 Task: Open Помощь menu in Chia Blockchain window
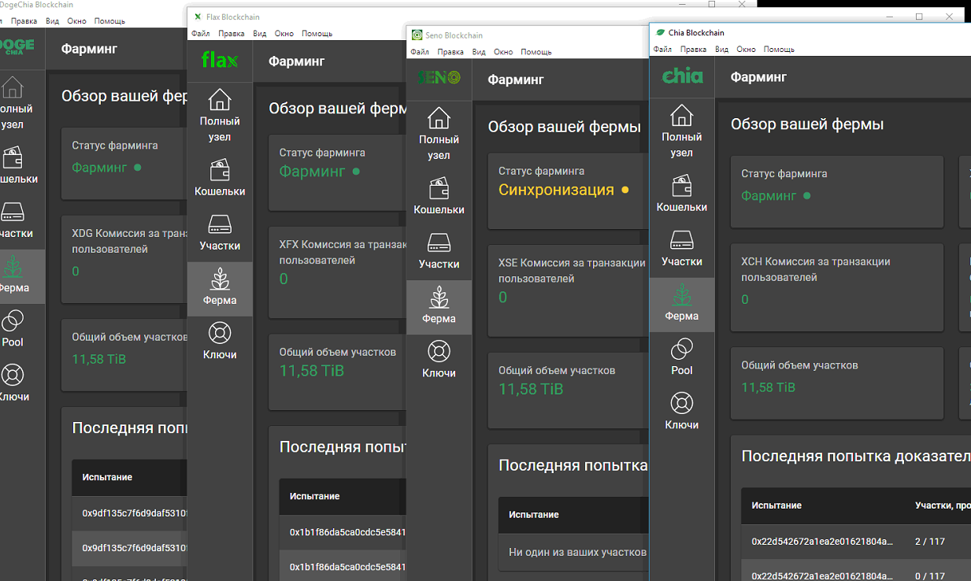pyautogui.click(x=779, y=50)
